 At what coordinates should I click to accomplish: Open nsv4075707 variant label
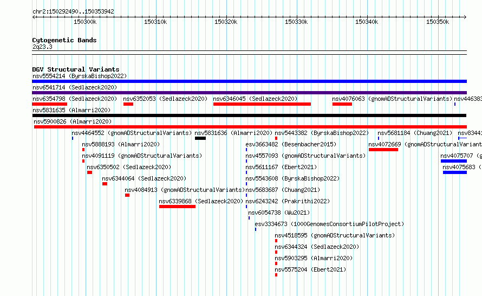[x=461, y=156]
